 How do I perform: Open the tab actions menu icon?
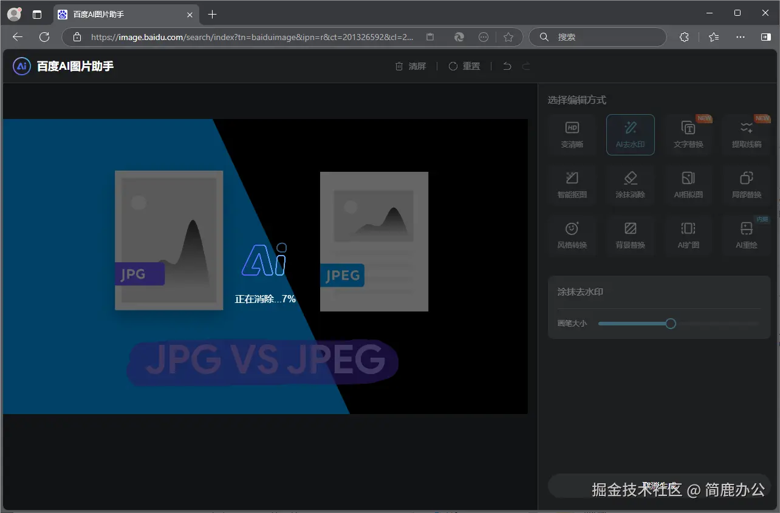coord(37,14)
